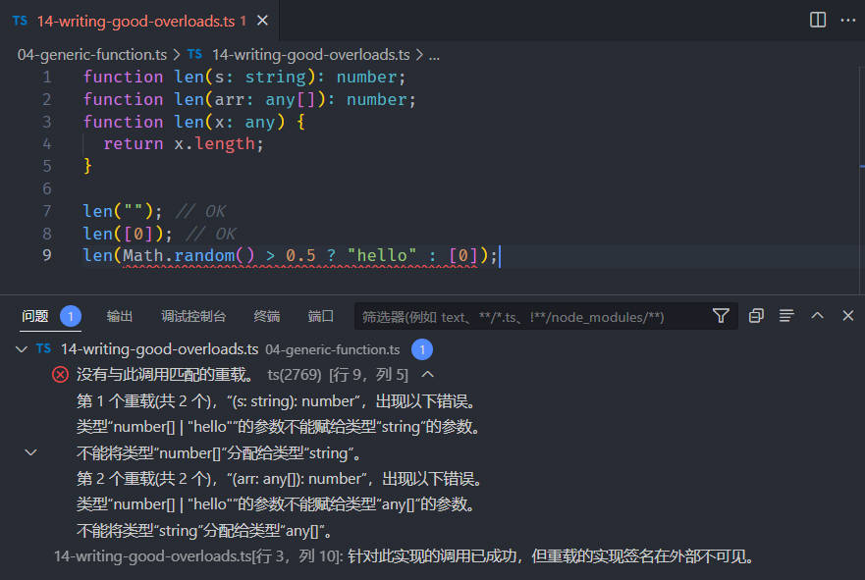Click 第 2 个重载 error detail line
Screen dimensions: 865x580
pos(280,479)
